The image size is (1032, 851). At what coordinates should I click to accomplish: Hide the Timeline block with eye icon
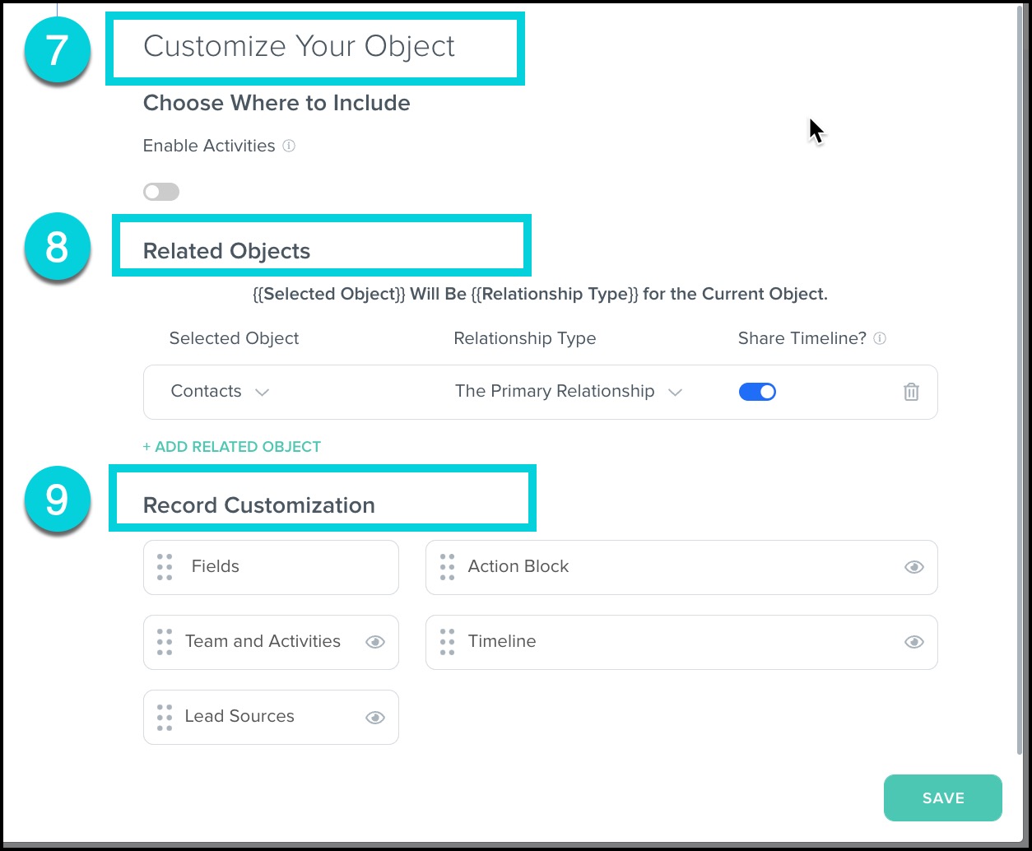913,642
